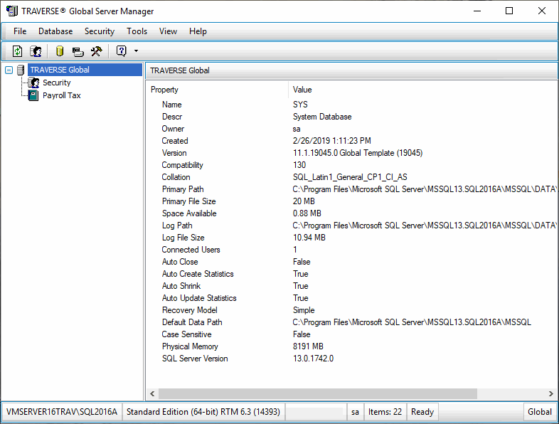The height and width of the screenshot is (424, 559).
Task: Click the horizontal scrollbar thumb
Action: pos(318,393)
